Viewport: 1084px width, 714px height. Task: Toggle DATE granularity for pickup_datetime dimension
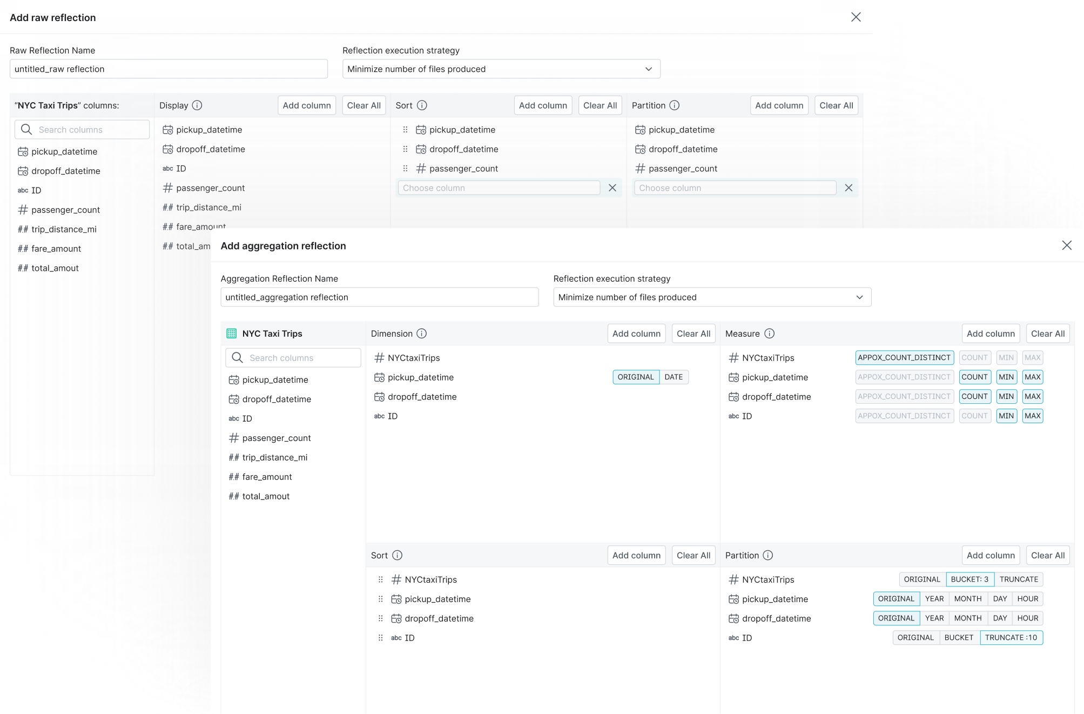(674, 377)
